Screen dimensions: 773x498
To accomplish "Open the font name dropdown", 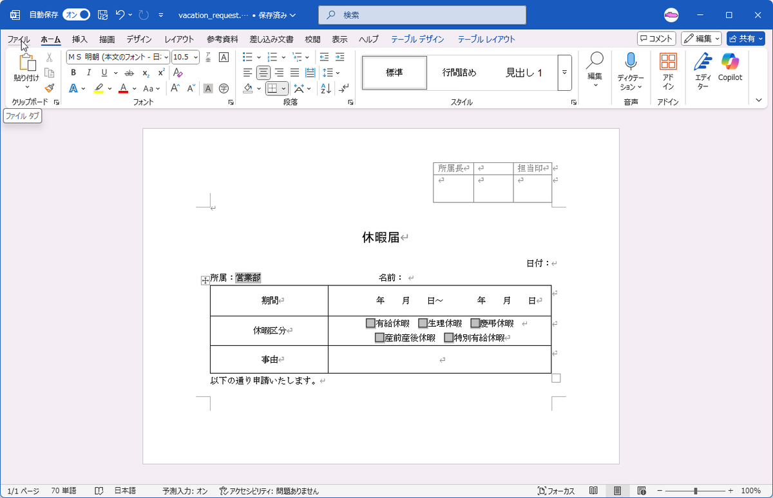I will (x=166, y=57).
